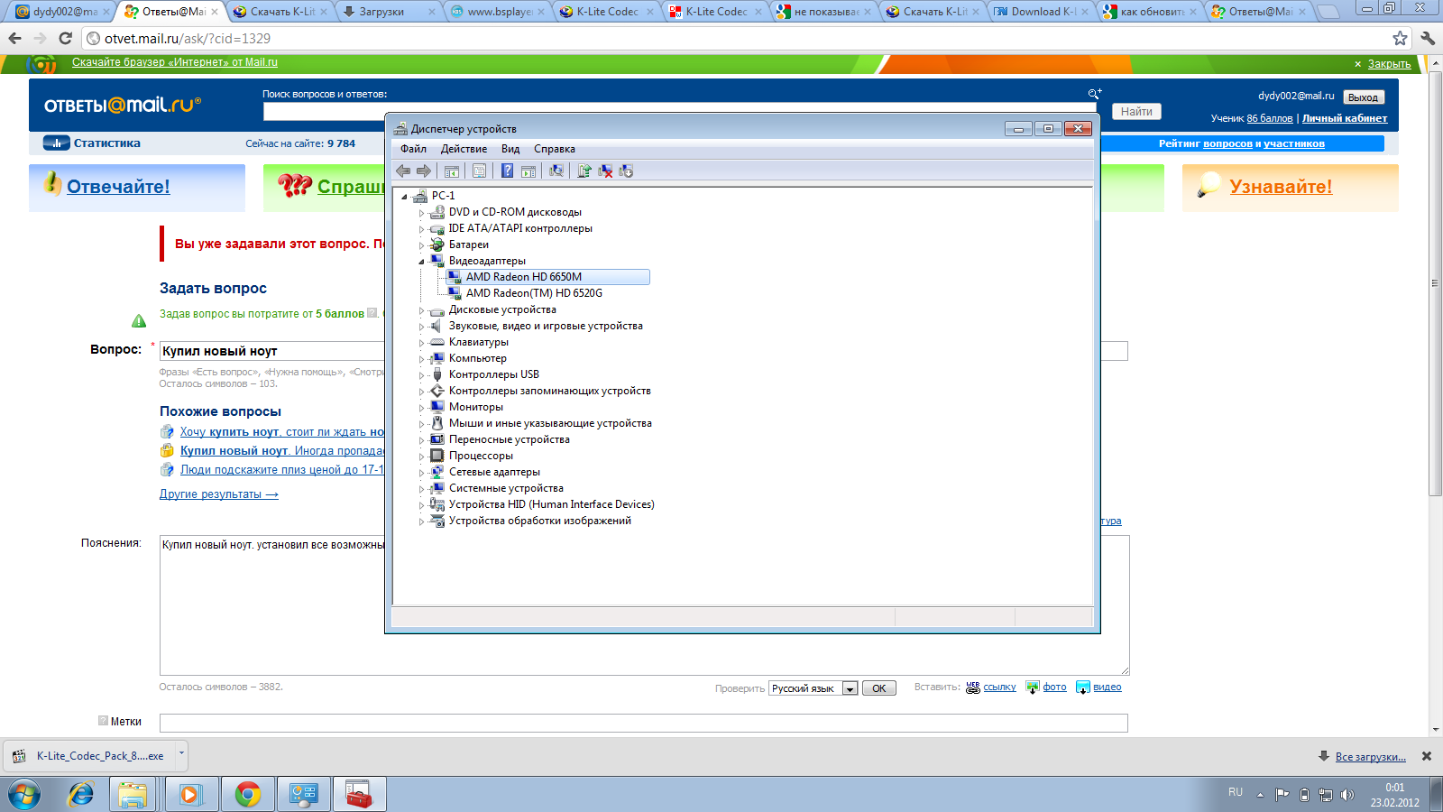This screenshot has width=1443, height=812.
Task: Open the Действие menu
Action: click(x=464, y=149)
